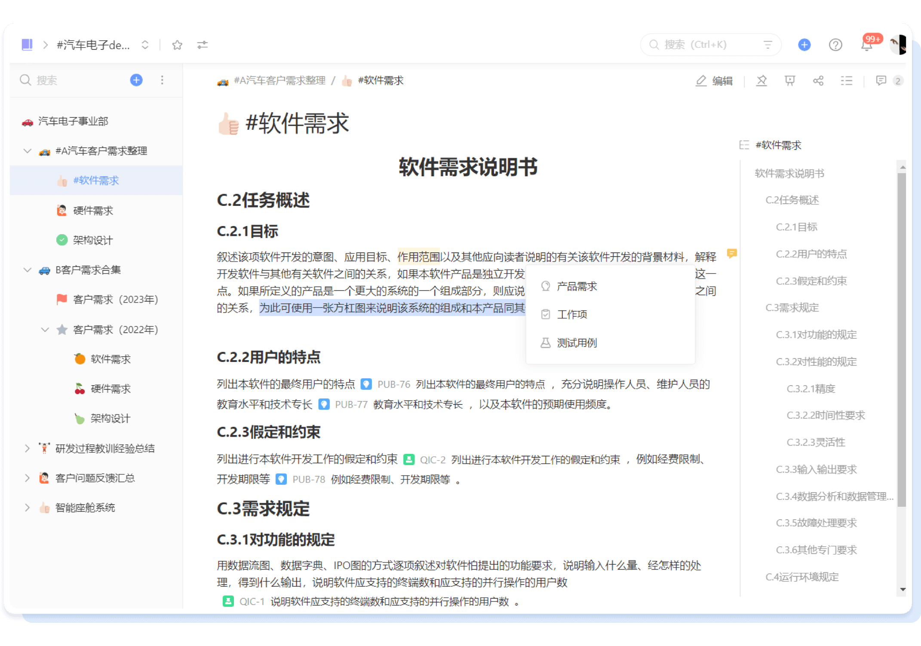Collapse the #A汽车客户需求整理 folder

pyautogui.click(x=27, y=151)
